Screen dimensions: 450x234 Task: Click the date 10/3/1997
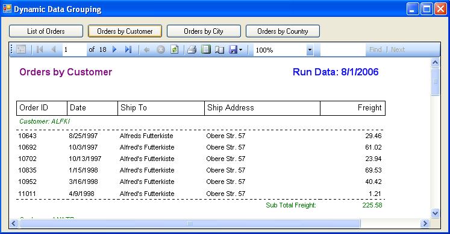83,147
